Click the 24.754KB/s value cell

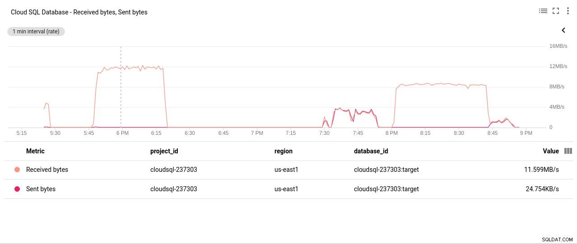pos(542,189)
